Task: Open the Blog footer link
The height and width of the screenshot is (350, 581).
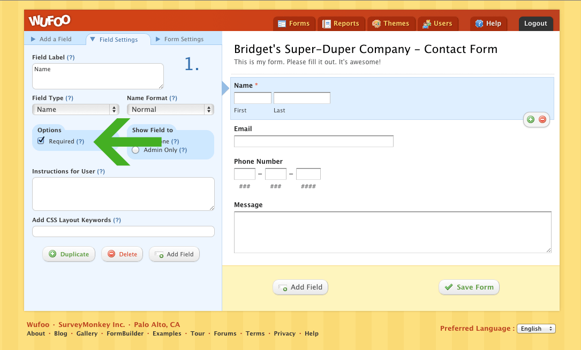Action: tap(61, 333)
